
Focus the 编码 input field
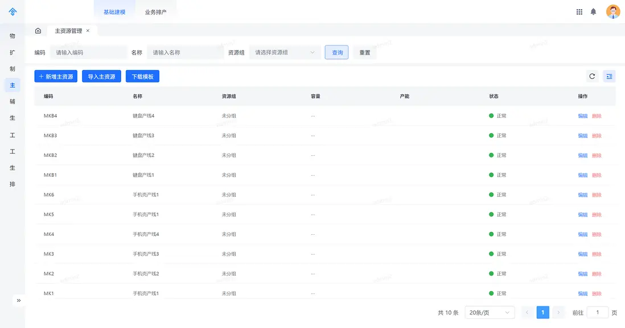click(88, 52)
